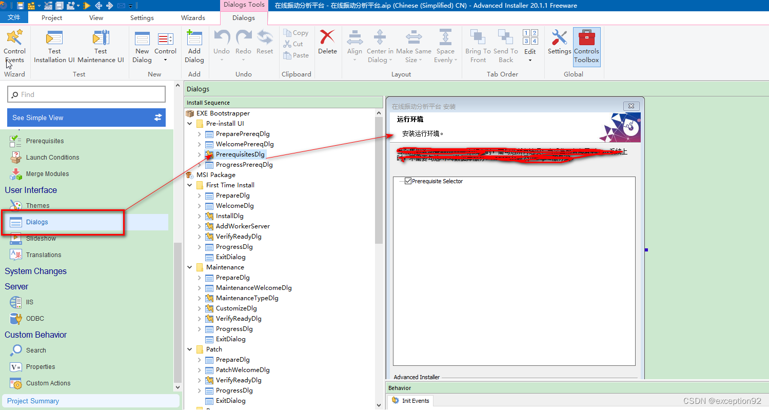
Task: Run Test Maintenance UI
Action: [101, 47]
